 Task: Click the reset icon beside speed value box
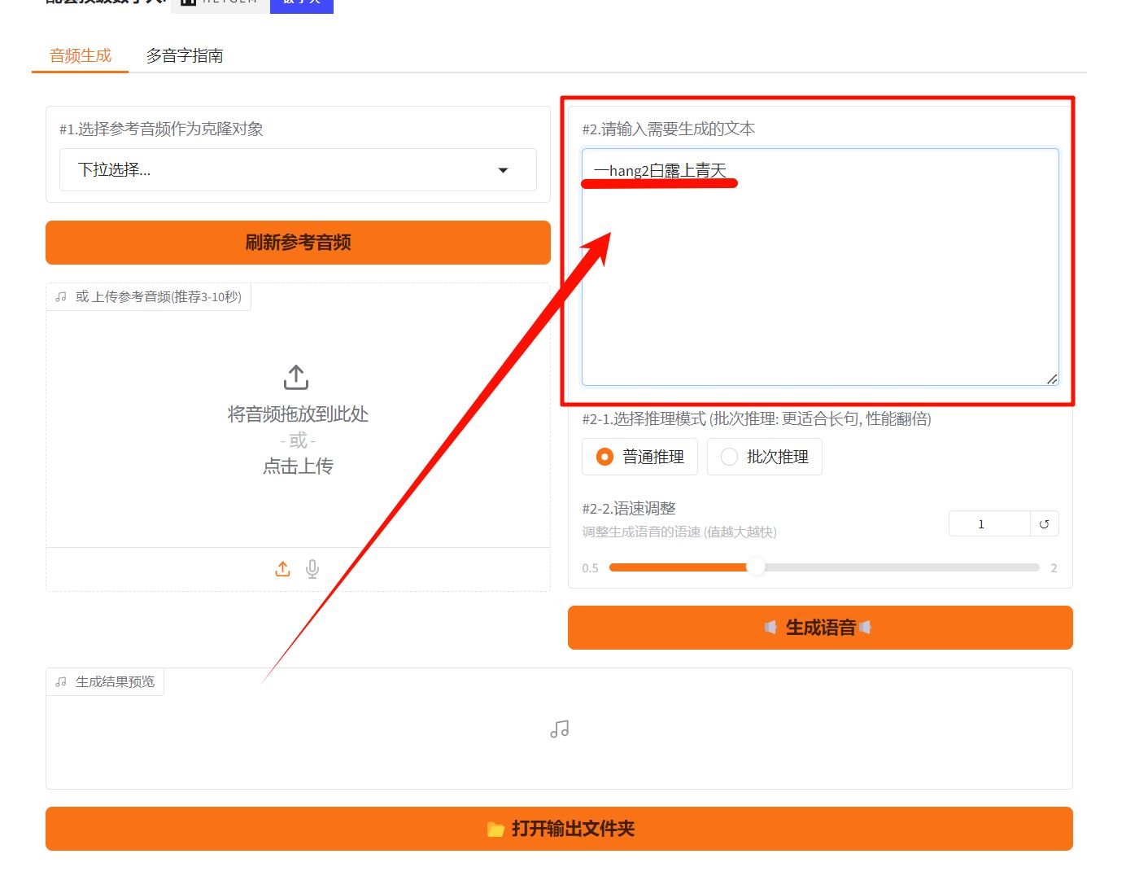pyautogui.click(x=1045, y=523)
